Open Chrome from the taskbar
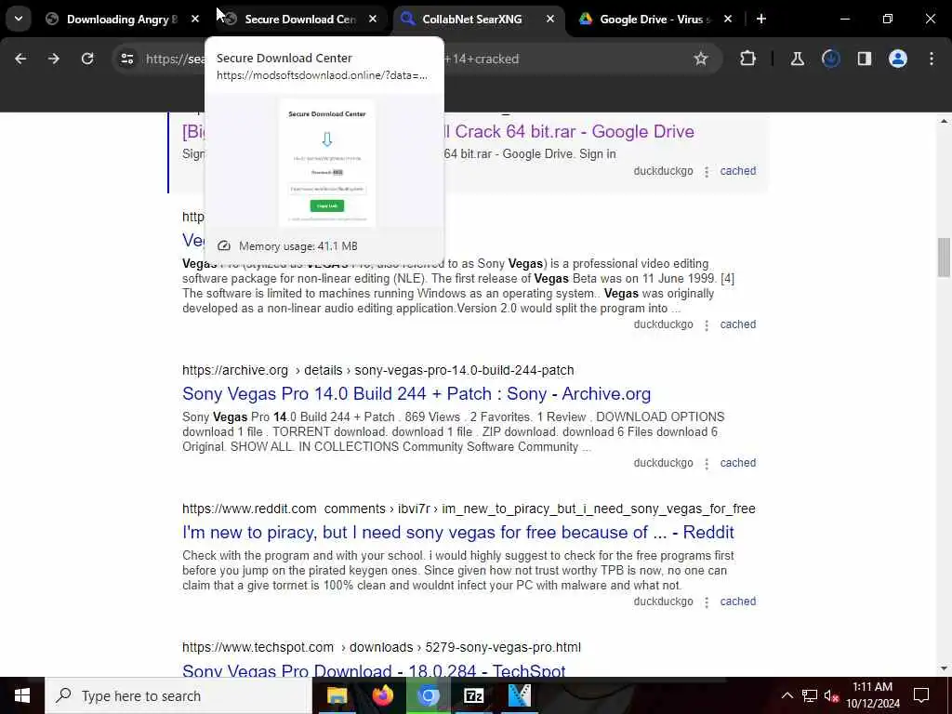The height and width of the screenshot is (714, 952). (x=428, y=695)
